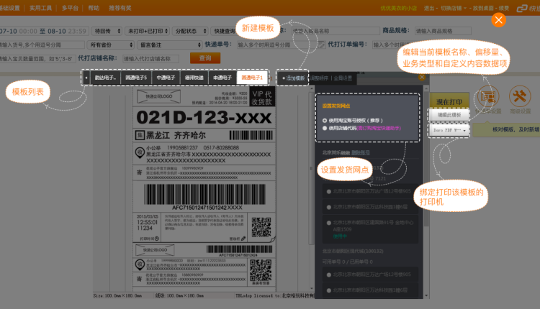Switch to the 中通电子 template tab
Image resolution: width=540 pixels, height=309 pixels.
click(x=165, y=77)
